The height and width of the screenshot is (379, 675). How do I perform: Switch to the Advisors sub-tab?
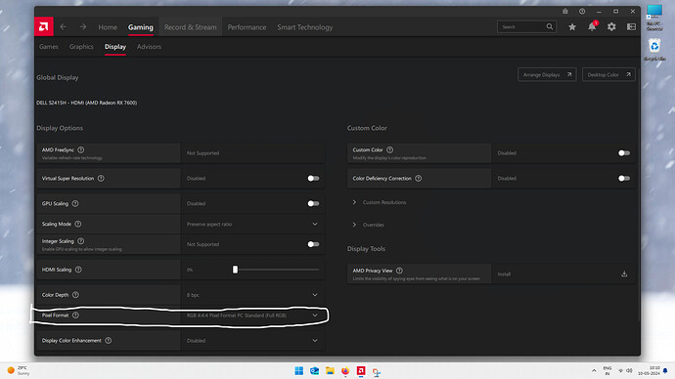point(149,47)
